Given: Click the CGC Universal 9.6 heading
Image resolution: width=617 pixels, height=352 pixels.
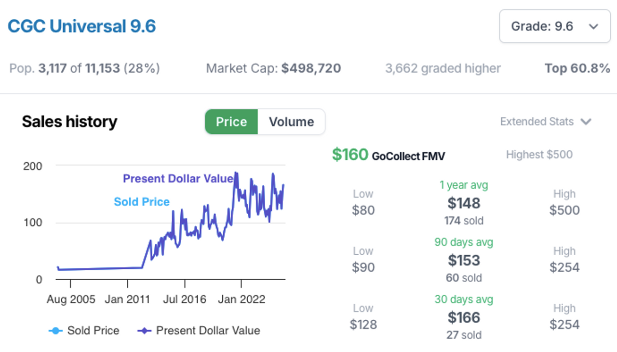Looking at the screenshot, I should coord(82,26).
